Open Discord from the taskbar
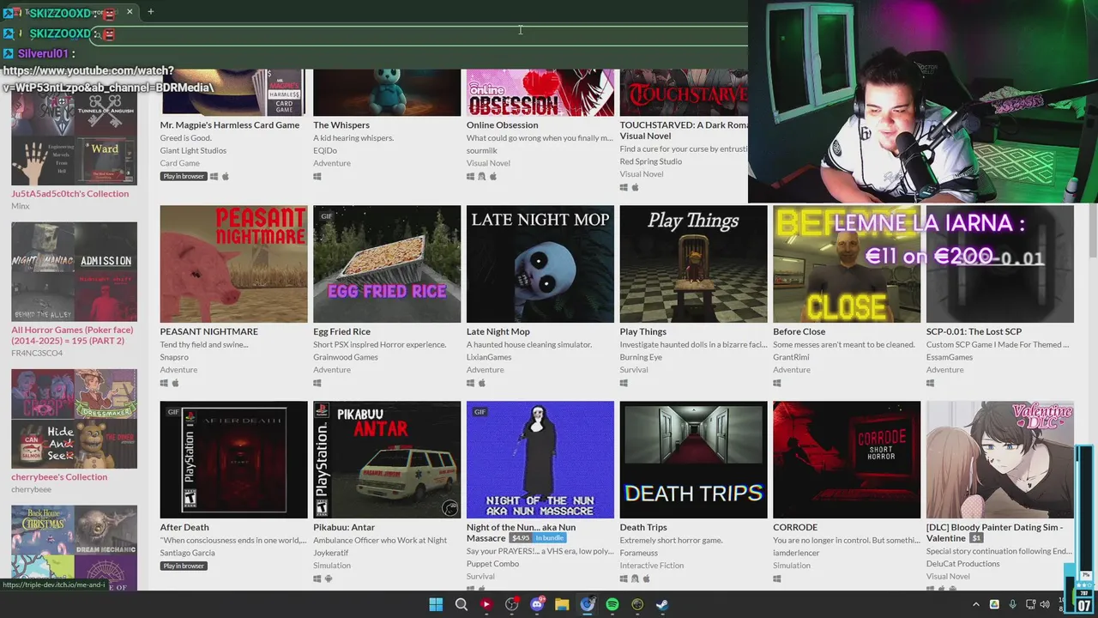Image resolution: width=1098 pixels, height=618 pixels. pyautogui.click(x=537, y=604)
